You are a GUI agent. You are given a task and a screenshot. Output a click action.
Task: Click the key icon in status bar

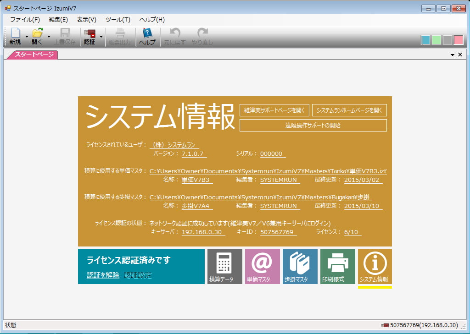[x=385, y=325]
